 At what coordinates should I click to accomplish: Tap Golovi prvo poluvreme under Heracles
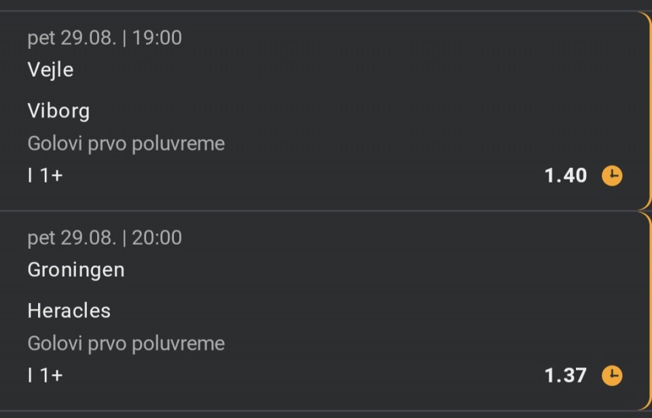click(x=126, y=343)
